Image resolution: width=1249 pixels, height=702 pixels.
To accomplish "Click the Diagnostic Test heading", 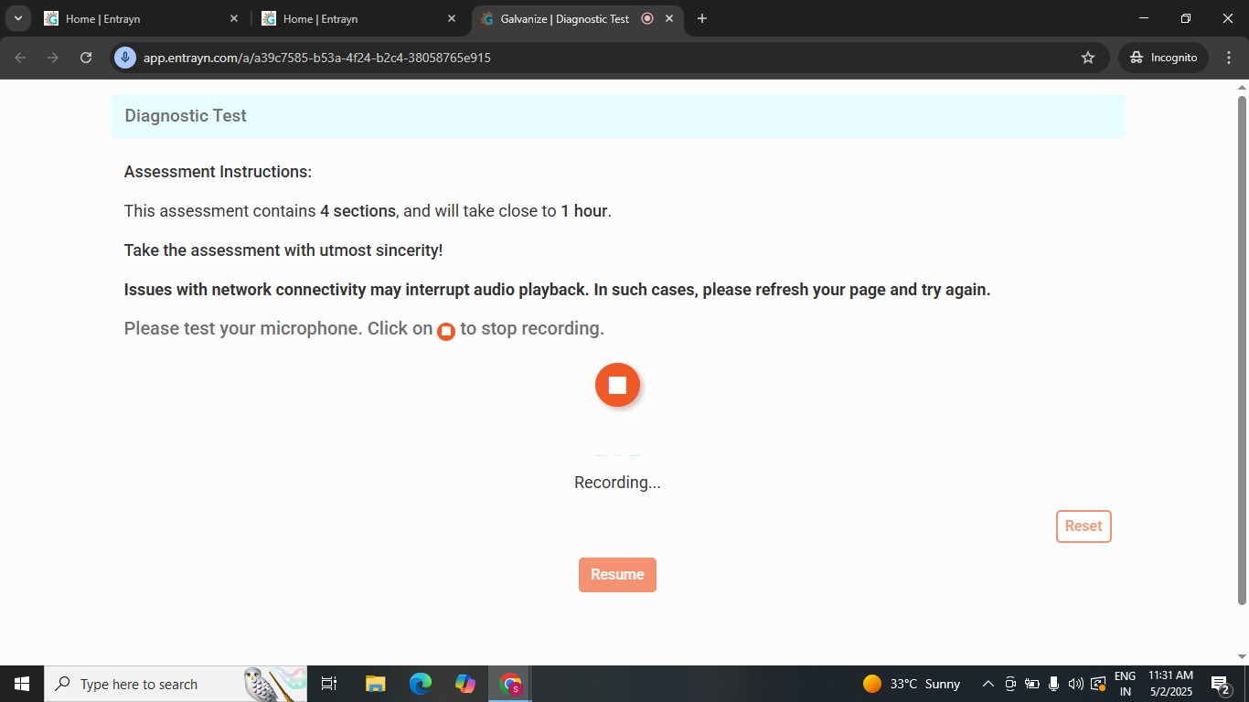I will 186,116.
